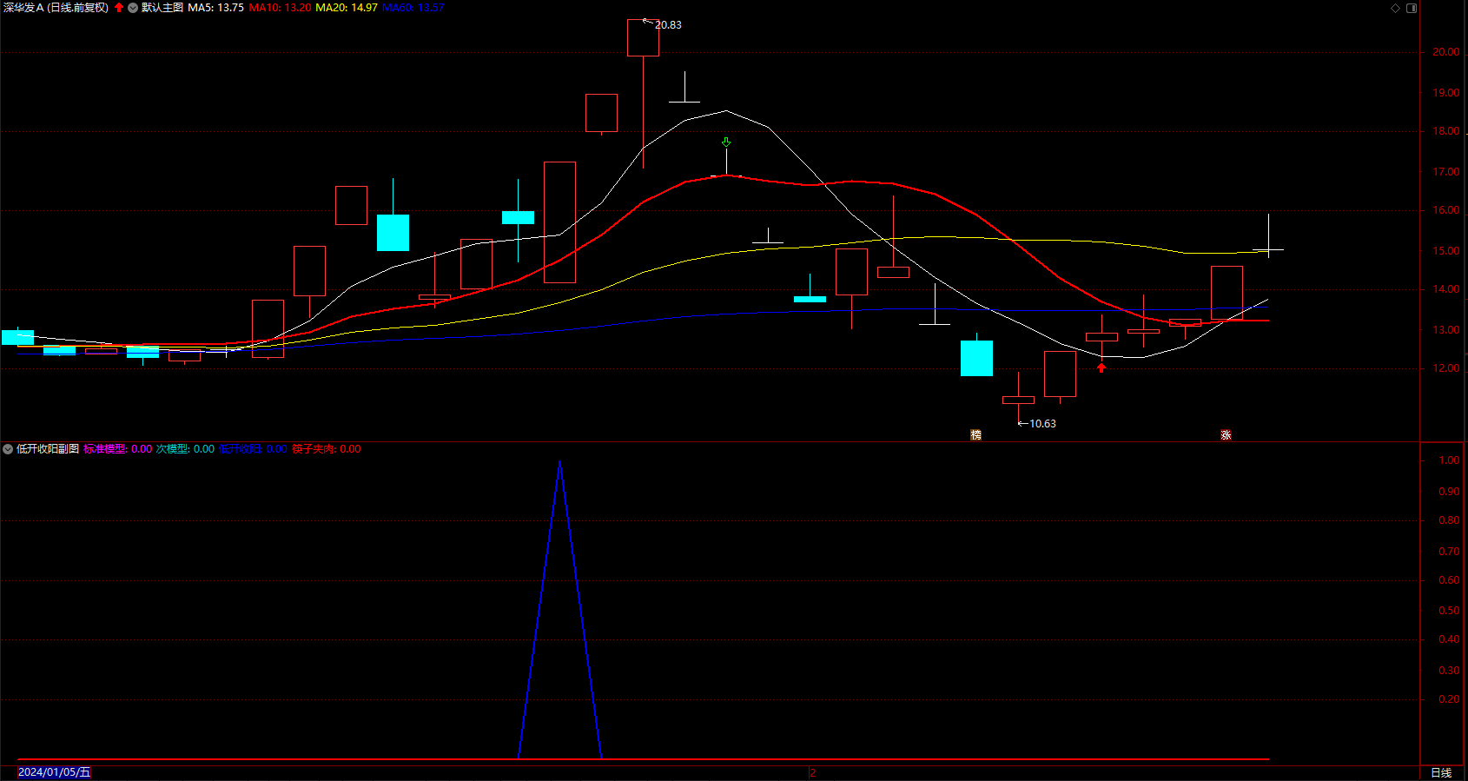
Task: Click the diamond icon at top right
Action: [x=1396, y=8]
